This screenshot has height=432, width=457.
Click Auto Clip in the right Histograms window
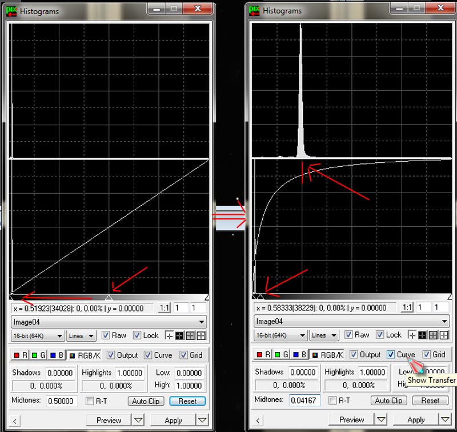[388, 401]
